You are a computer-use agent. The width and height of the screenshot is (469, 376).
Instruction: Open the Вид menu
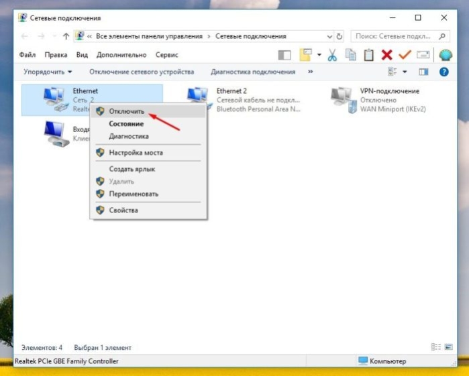82,55
